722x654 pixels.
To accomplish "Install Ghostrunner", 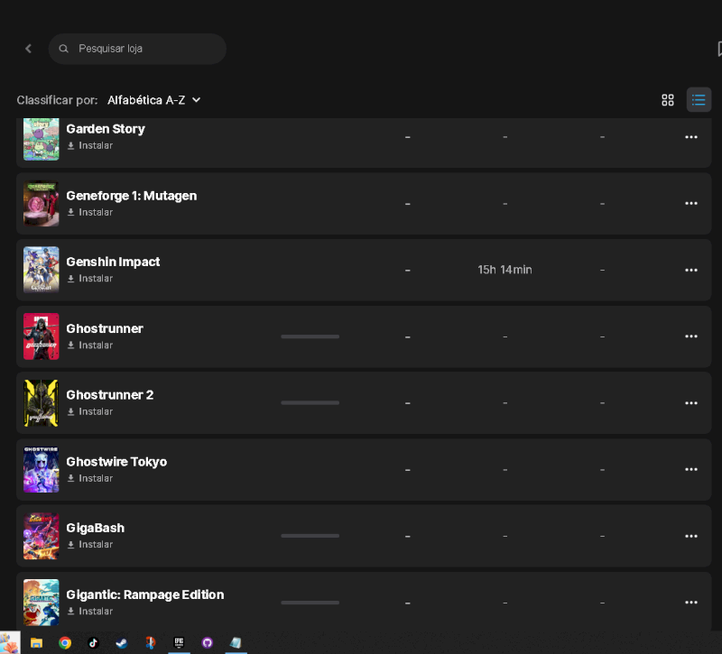I will [x=90, y=345].
